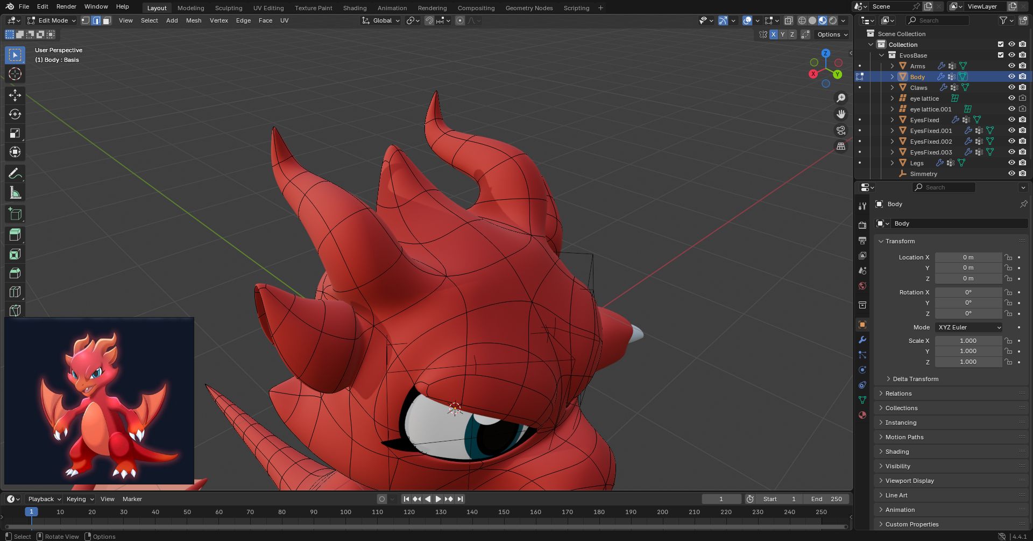Disable rendering for EyesFixed object
This screenshot has height=541, width=1033.
click(x=1022, y=120)
